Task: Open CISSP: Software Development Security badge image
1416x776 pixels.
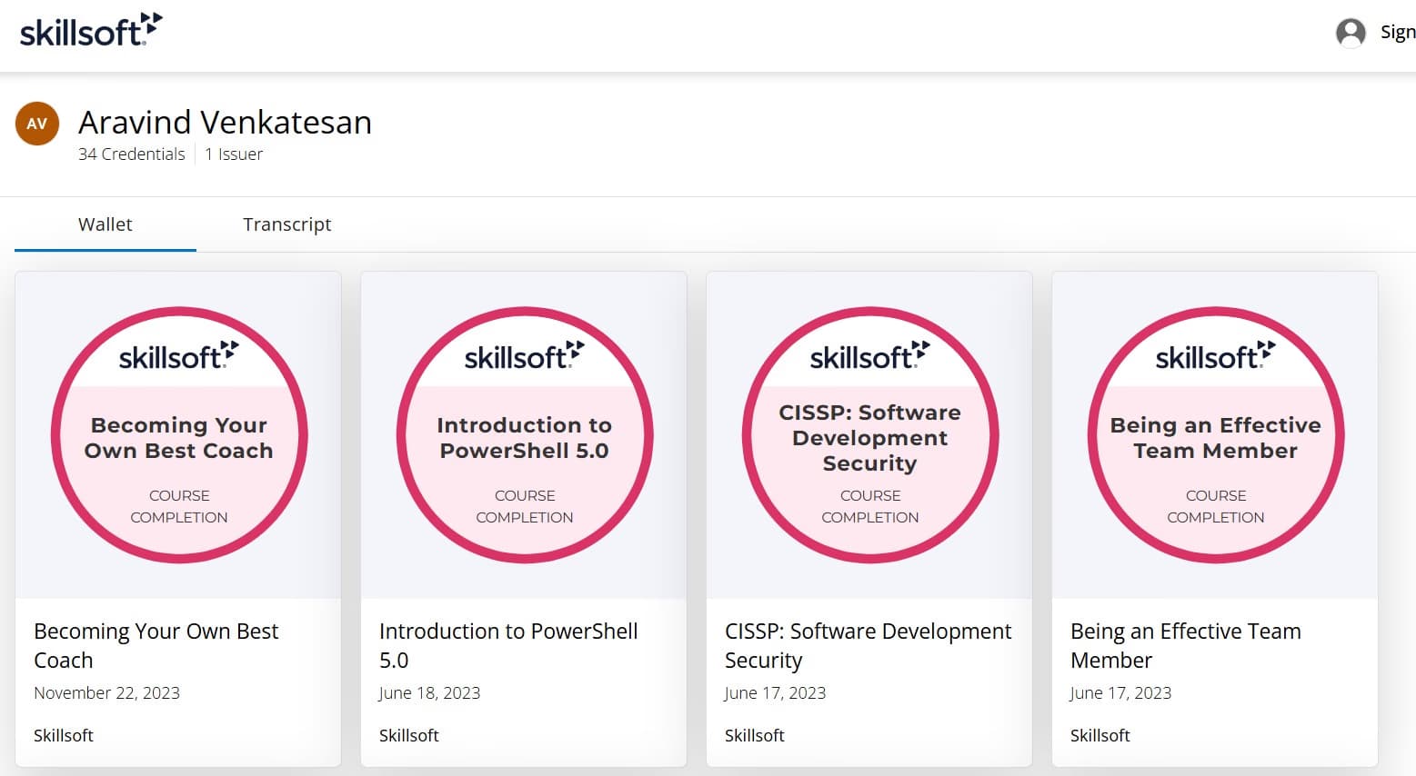Action: point(870,435)
